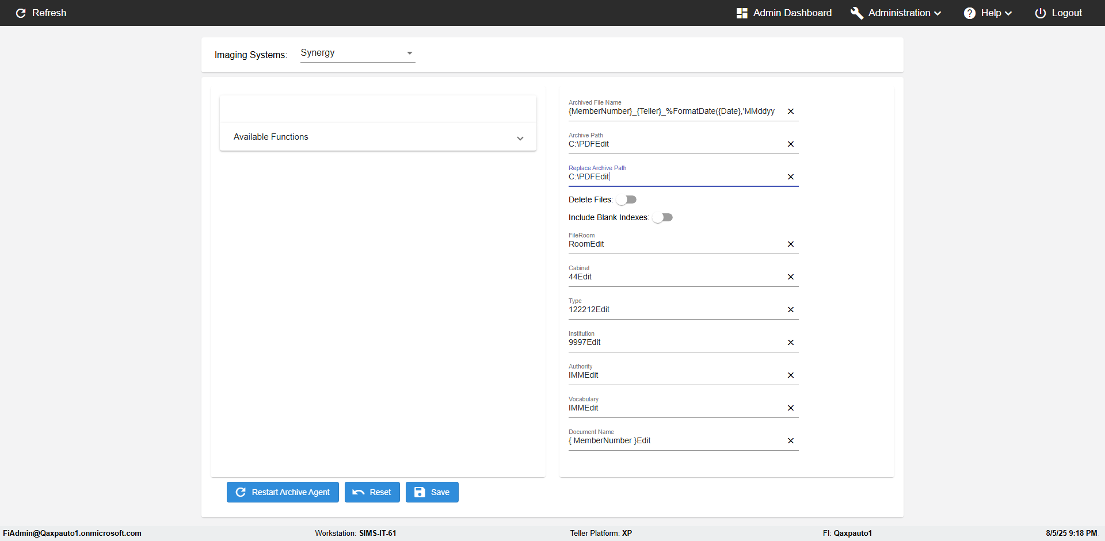Open the Imaging Systems dropdown
This screenshot has height=541, width=1105.
pos(357,53)
